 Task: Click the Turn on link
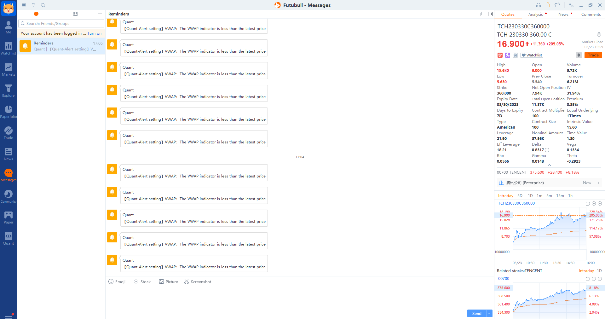click(94, 33)
